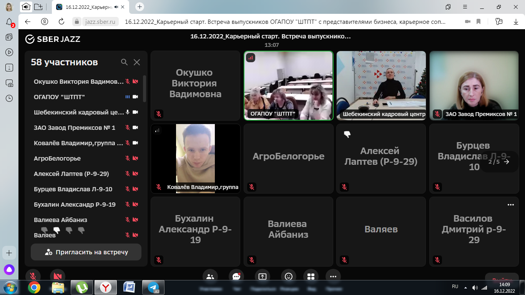Open the grid view layout options
Screen dimensions: 525x295
tap(311, 277)
